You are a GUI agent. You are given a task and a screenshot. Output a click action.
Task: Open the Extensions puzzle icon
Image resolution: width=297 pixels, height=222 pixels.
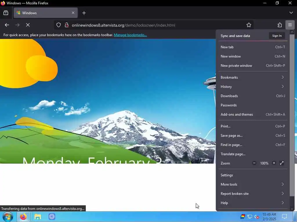click(x=280, y=25)
